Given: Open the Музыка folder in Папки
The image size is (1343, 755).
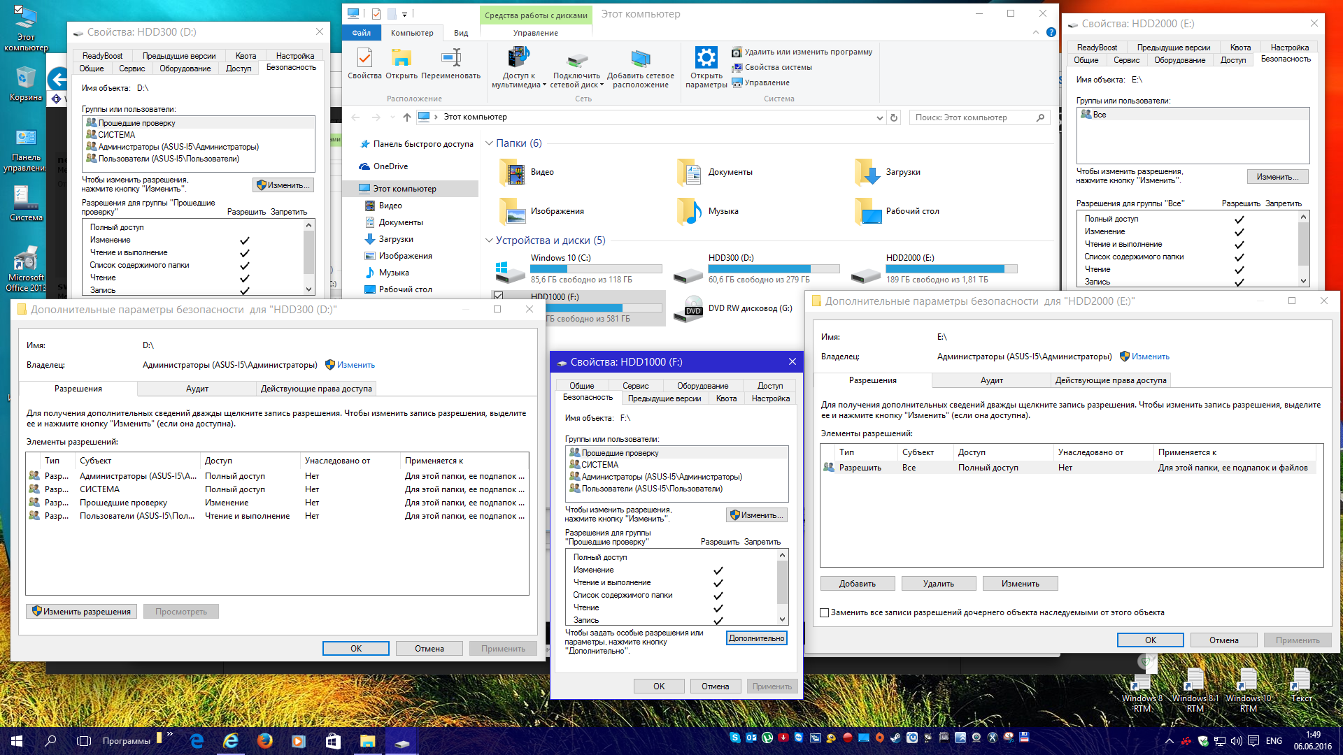Looking at the screenshot, I should (708, 211).
